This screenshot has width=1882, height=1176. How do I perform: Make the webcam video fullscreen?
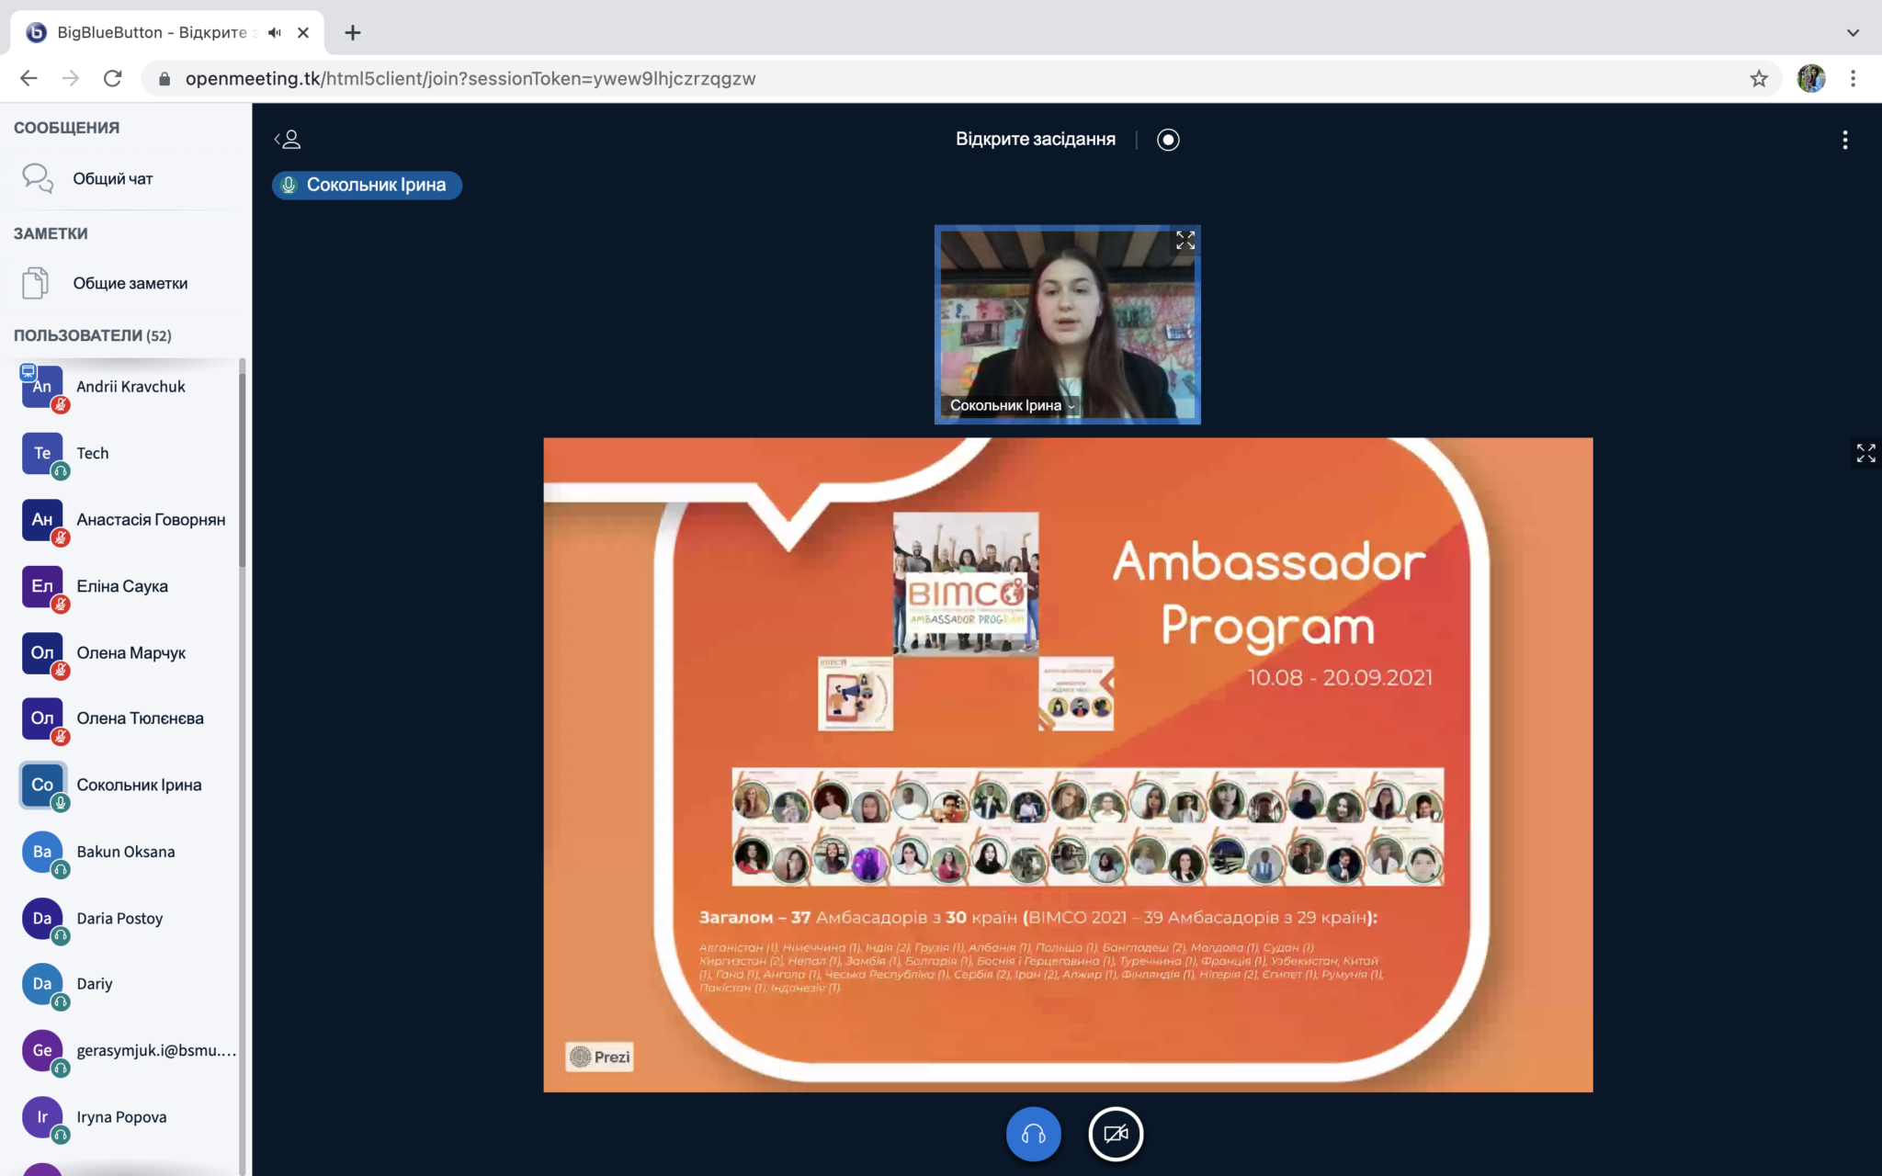pyautogui.click(x=1185, y=241)
